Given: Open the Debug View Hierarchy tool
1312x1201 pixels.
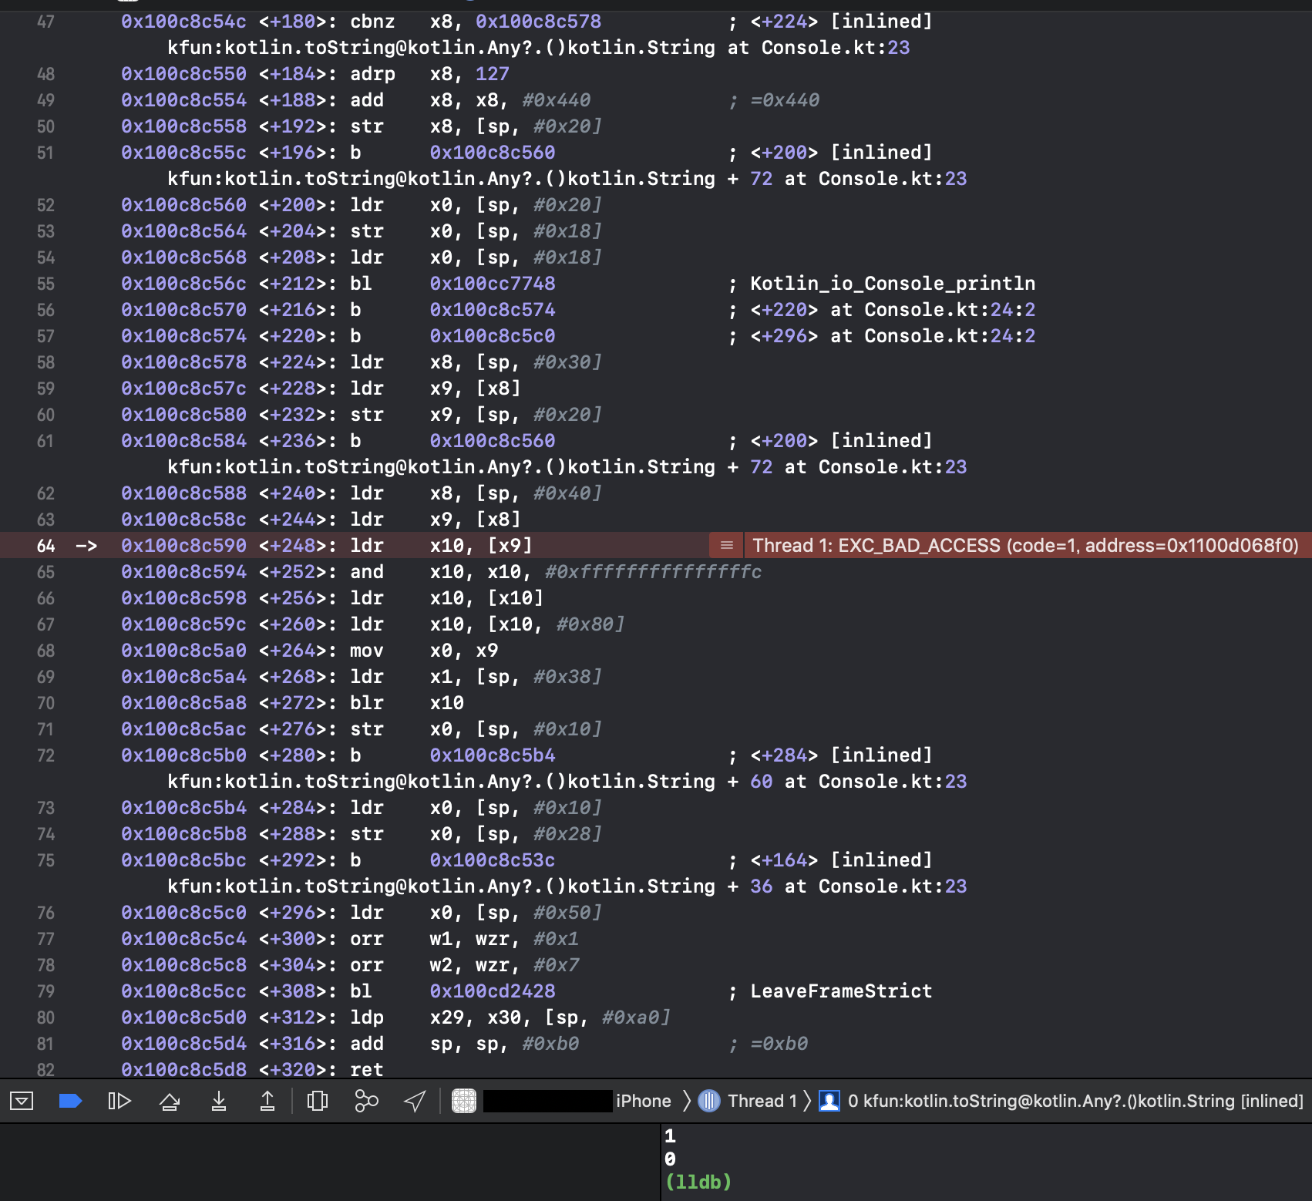Looking at the screenshot, I should point(318,1101).
